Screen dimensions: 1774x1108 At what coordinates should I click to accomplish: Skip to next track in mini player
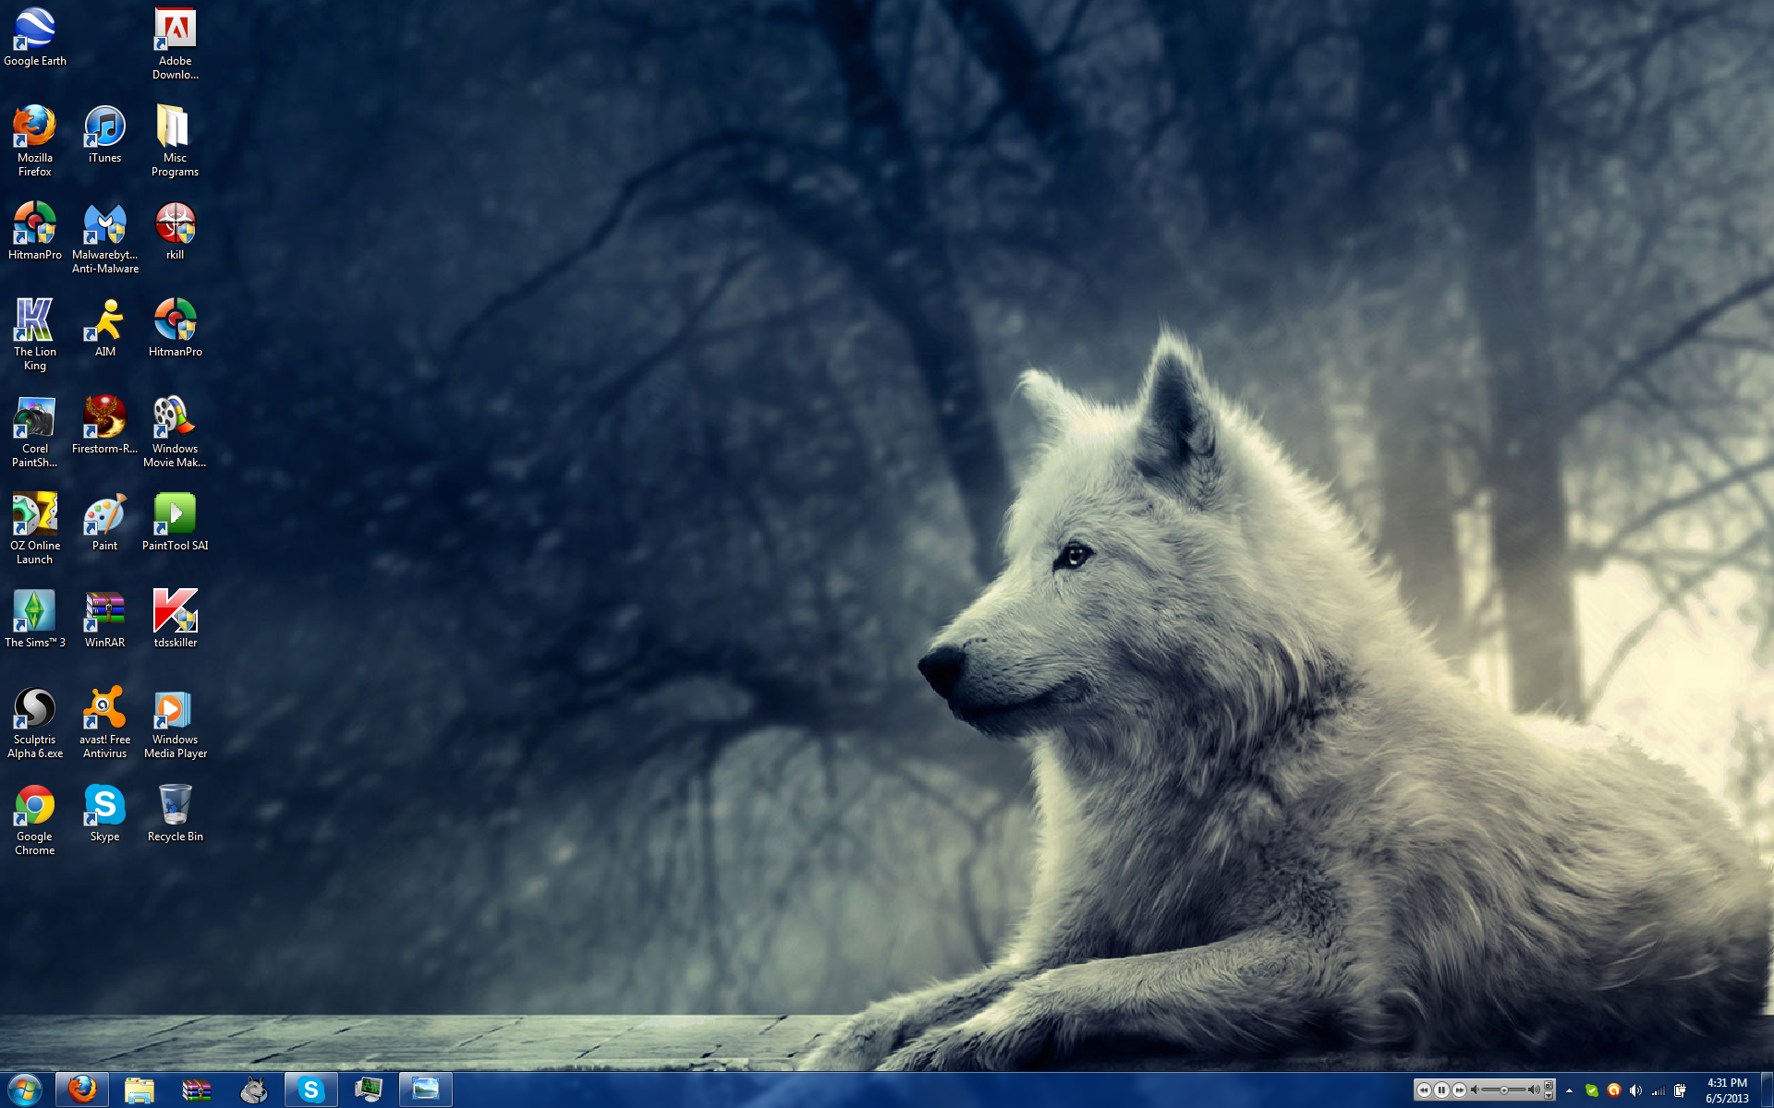[1459, 1090]
